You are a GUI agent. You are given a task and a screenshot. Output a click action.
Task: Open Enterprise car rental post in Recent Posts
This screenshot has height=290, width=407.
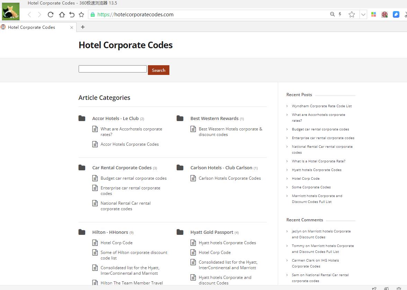(x=323, y=138)
